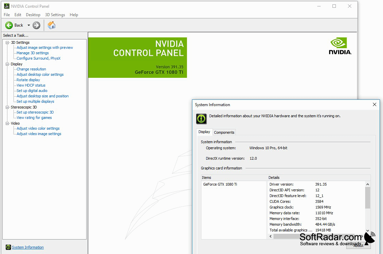Open the System Information link

tap(28, 247)
